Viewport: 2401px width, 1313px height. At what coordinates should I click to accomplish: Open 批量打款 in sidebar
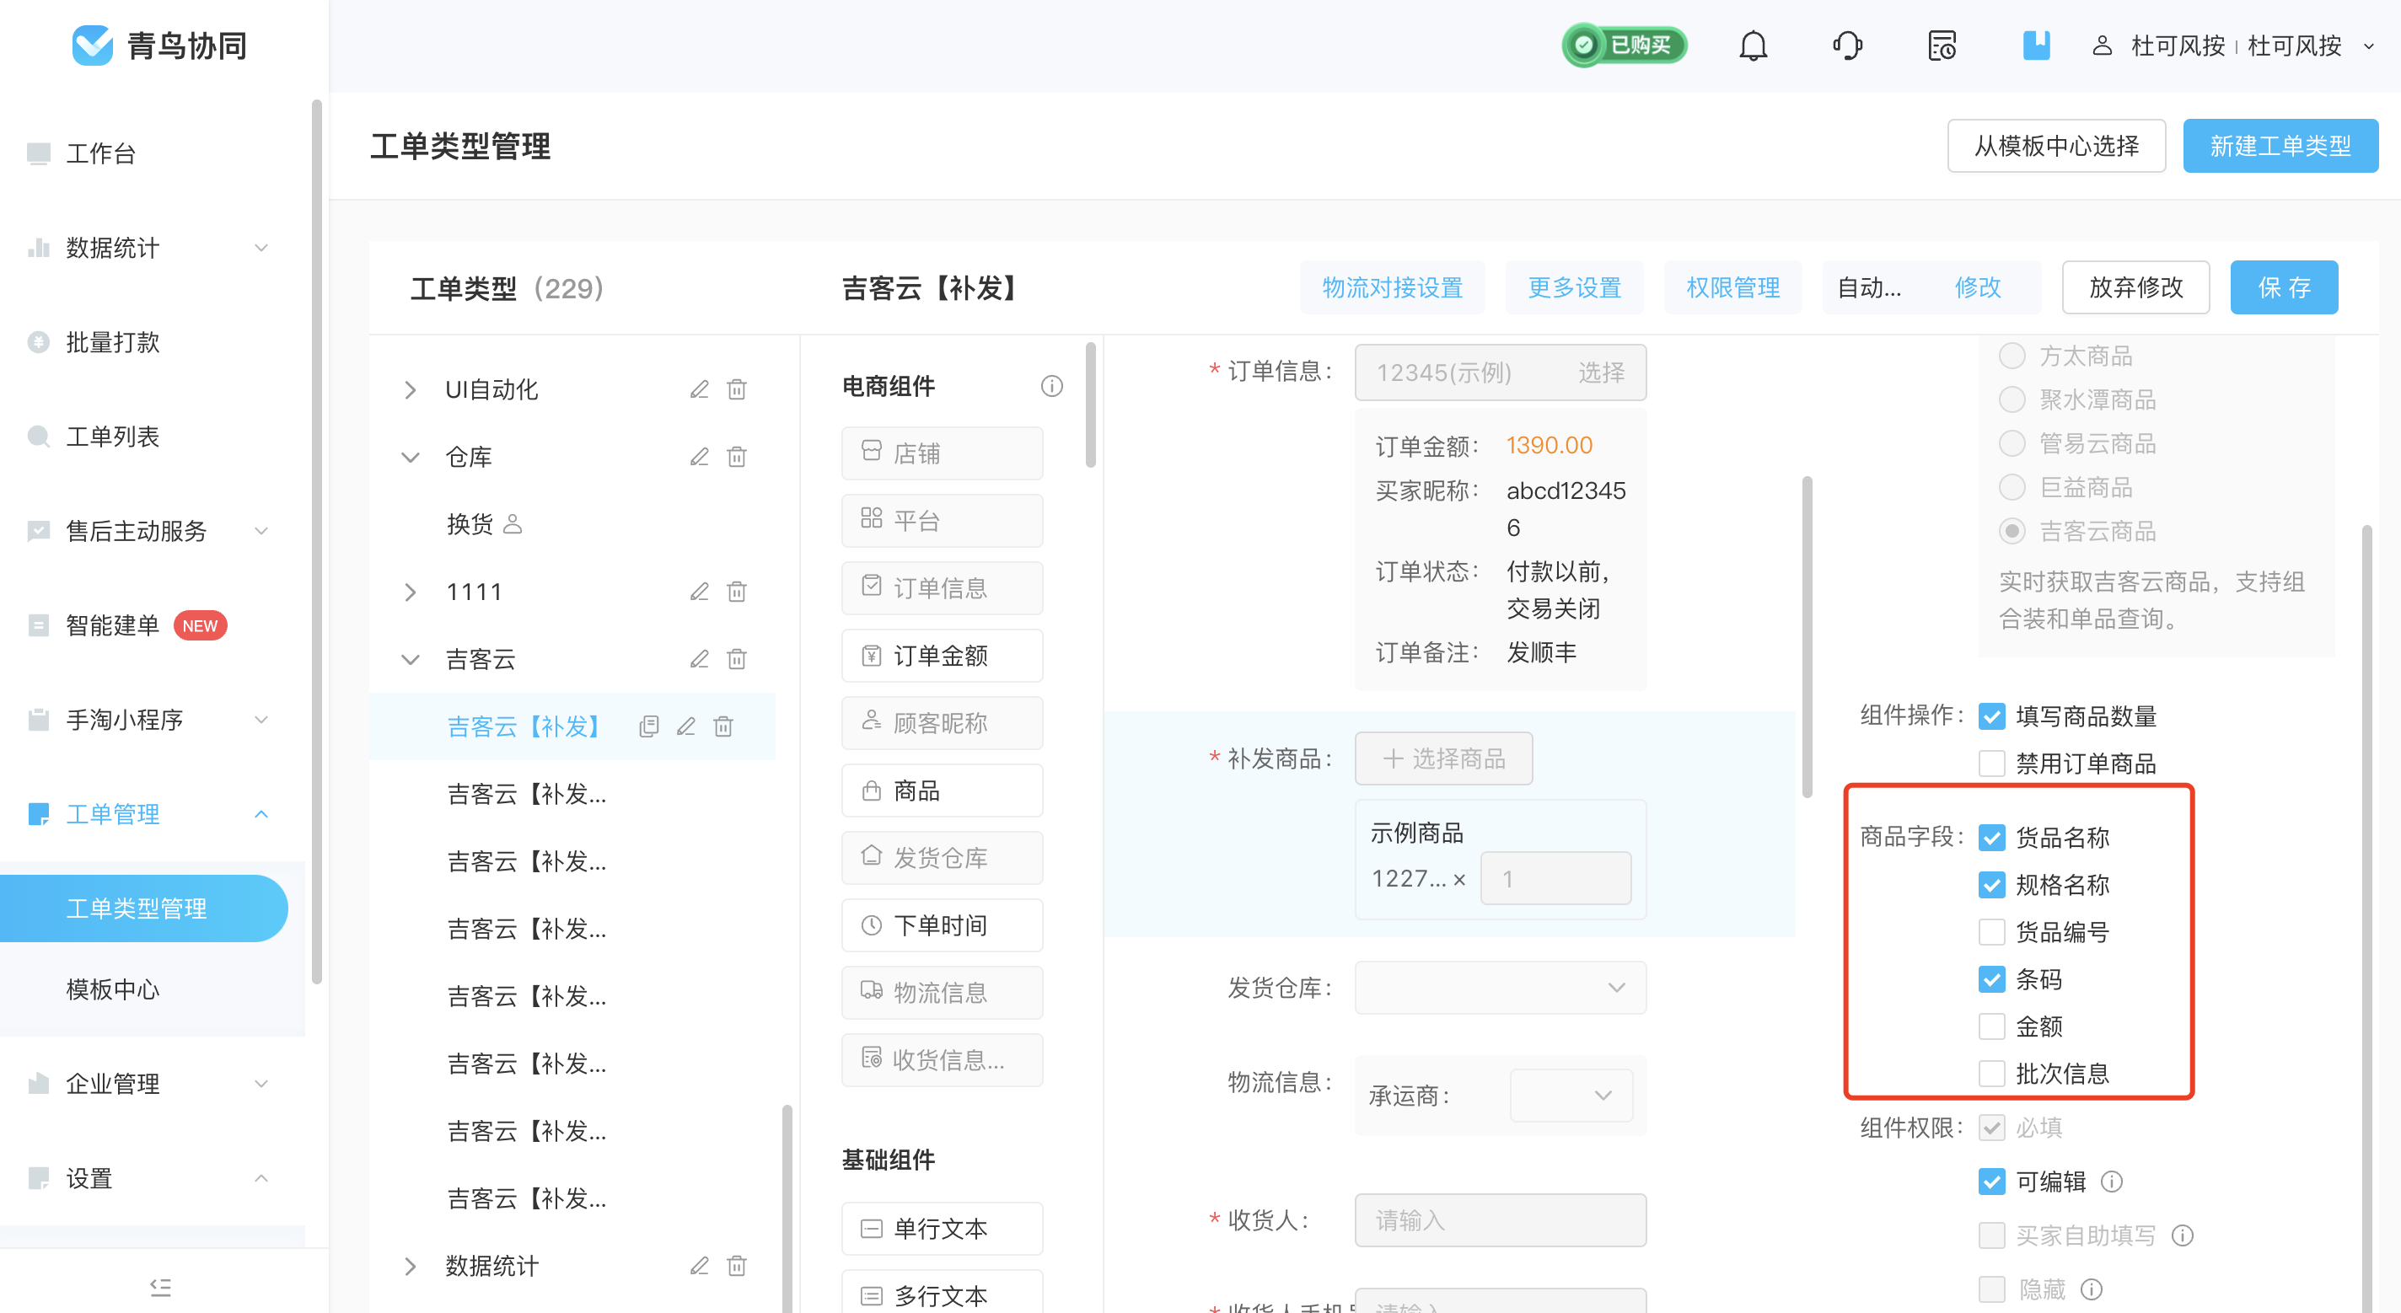pyautogui.click(x=113, y=342)
